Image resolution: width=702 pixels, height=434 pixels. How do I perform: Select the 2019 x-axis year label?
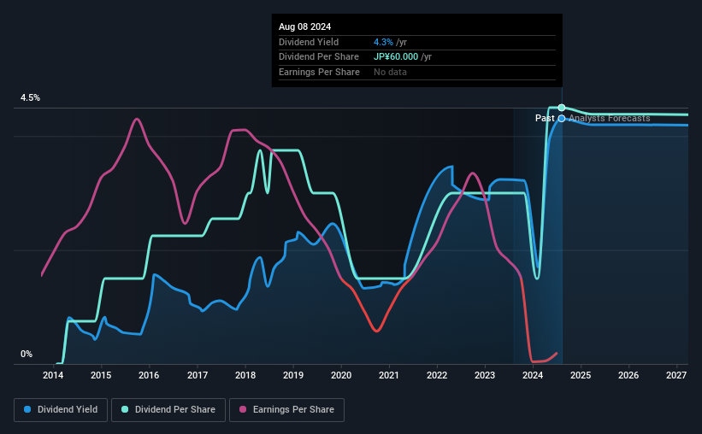click(x=293, y=375)
